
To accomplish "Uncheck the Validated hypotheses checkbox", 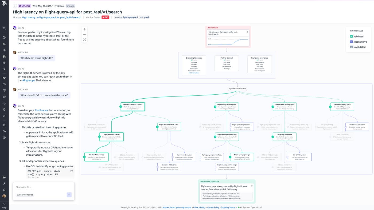I will coord(352,37).
